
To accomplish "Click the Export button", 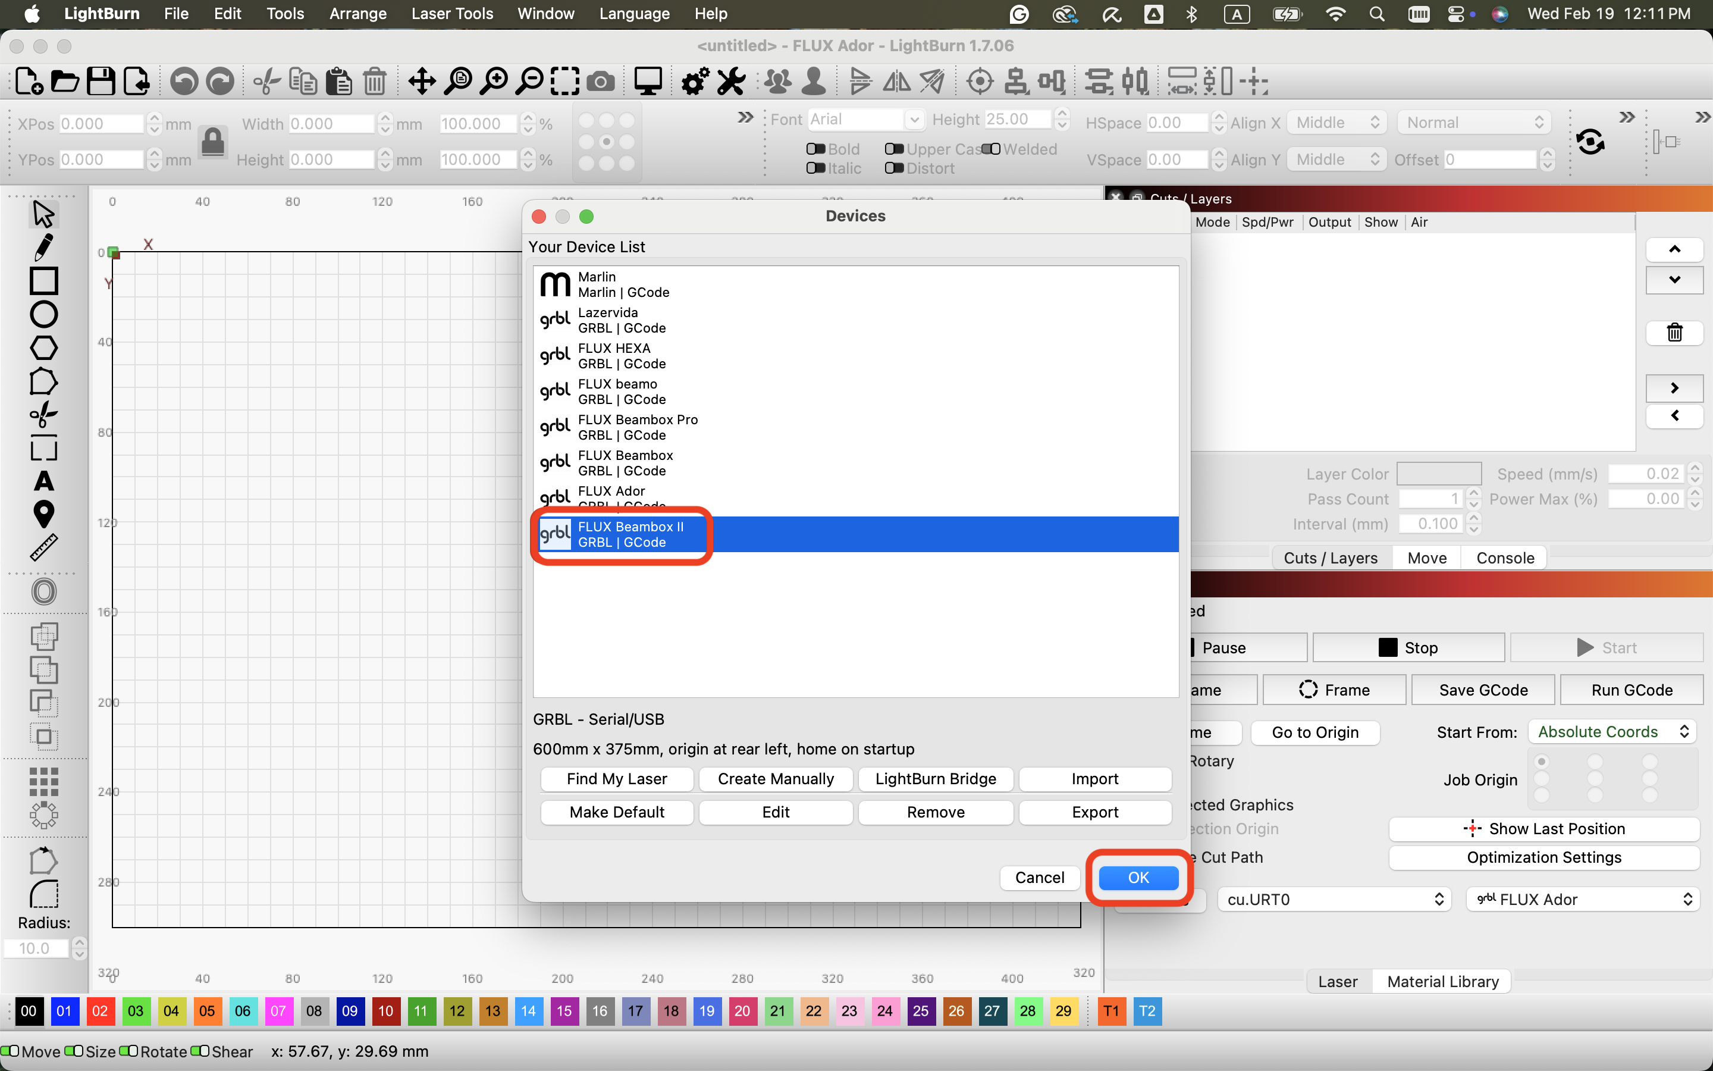I will pos(1095,812).
